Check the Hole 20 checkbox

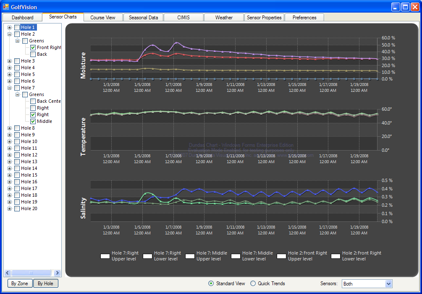(17, 209)
